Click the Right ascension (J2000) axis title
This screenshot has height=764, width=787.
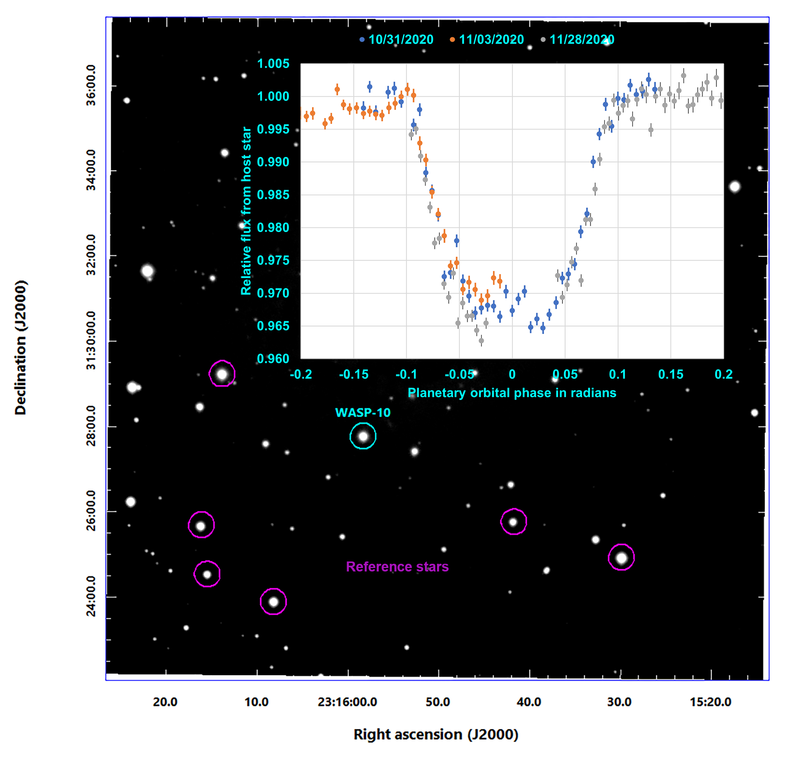436,734
